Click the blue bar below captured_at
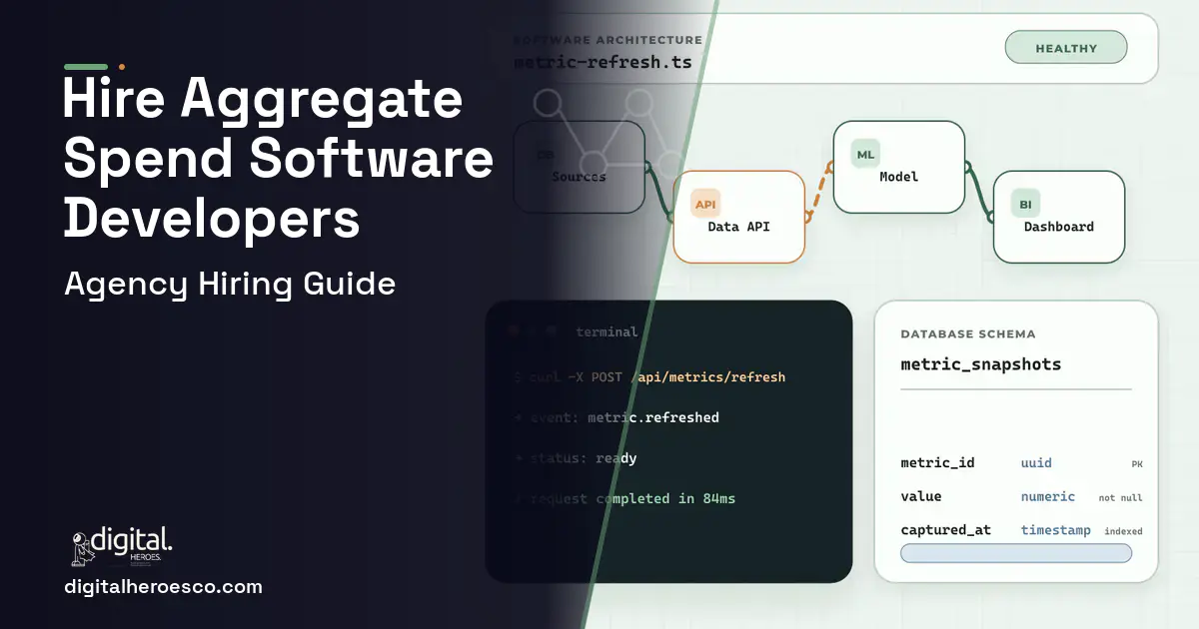 click(x=1016, y=553)
